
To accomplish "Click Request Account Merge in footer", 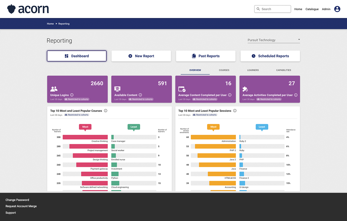I will tap(21, 206).
